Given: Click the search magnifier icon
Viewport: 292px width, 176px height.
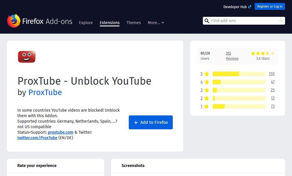Looking at the screenshot, I should click(x=207, y=21).
